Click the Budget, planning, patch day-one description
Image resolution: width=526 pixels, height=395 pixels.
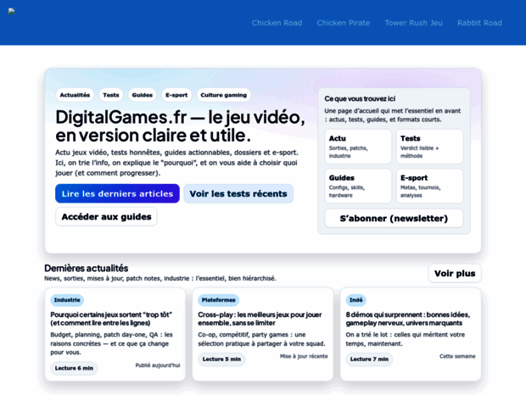click(x=112, y=343)
